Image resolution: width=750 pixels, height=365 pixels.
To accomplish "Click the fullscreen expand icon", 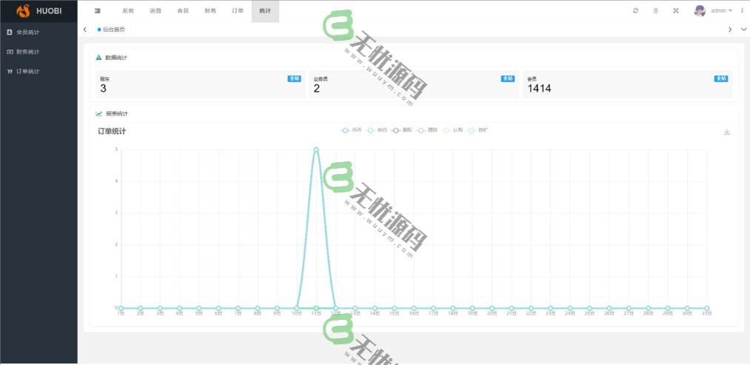I will (x=675, y=10).
